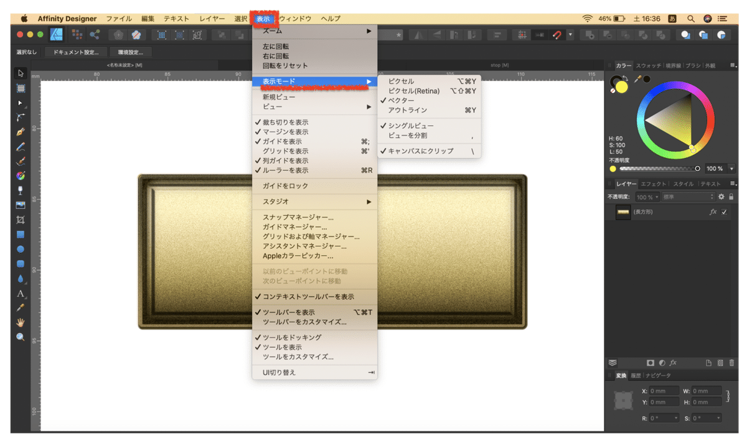Viewport: 747px width, 446px height.
Task: Toggle ツールをドッキング option
Action: pos(314,337)
